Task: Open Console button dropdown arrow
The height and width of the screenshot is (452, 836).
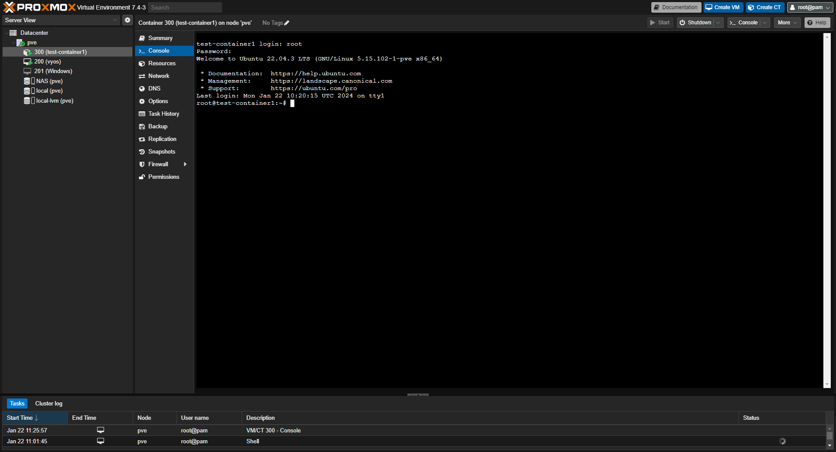Action: pos(765,23)
